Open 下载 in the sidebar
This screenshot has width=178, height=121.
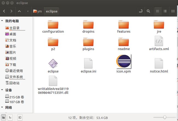tap(11, 65)
